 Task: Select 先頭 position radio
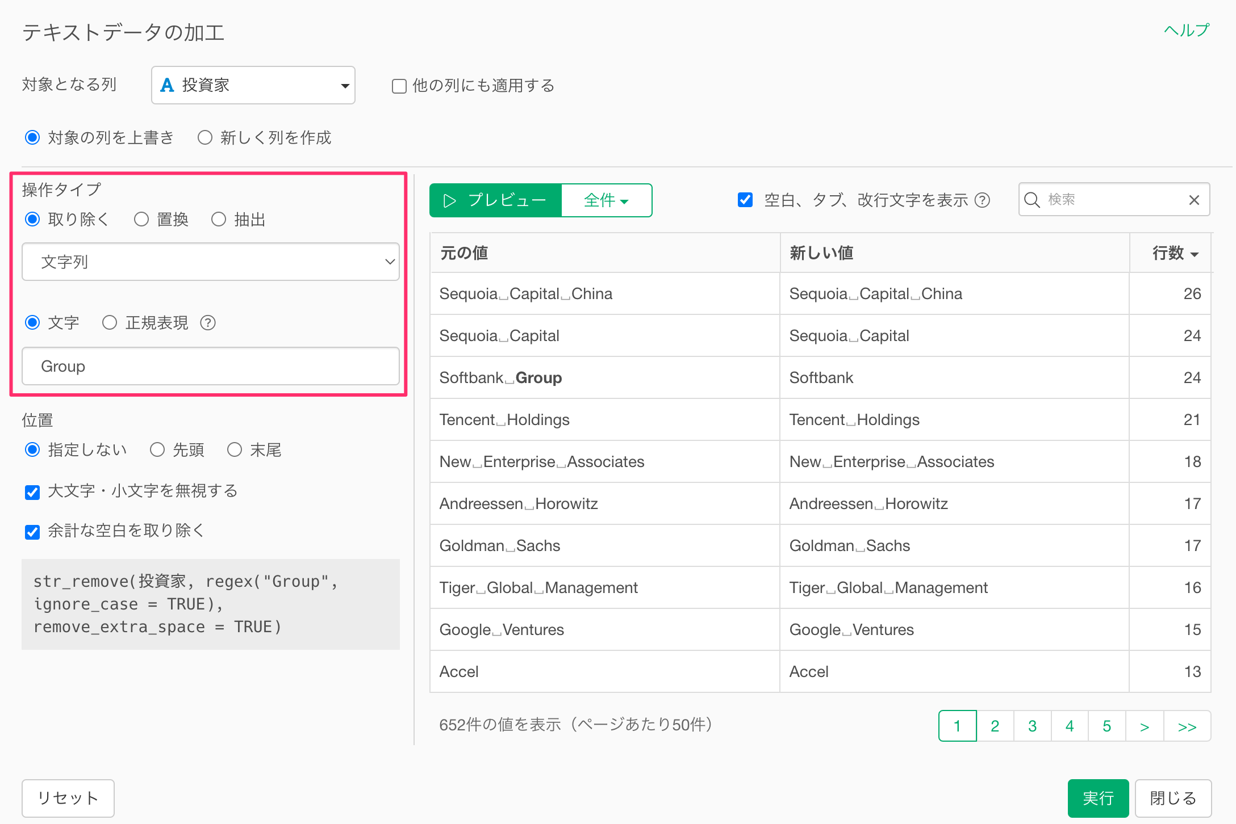157,449
